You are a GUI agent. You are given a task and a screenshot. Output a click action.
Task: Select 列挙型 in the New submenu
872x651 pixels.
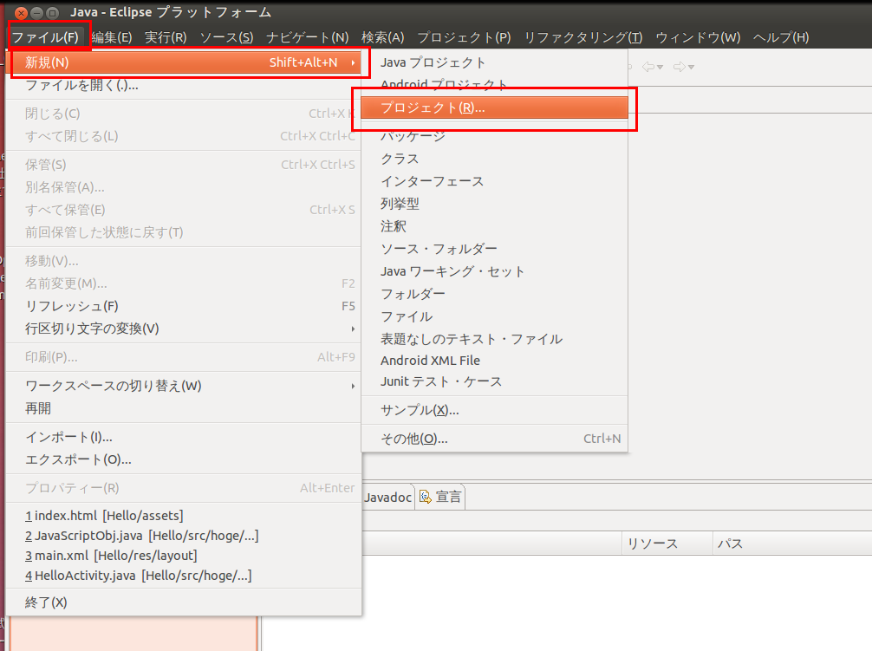click(494, 204)
